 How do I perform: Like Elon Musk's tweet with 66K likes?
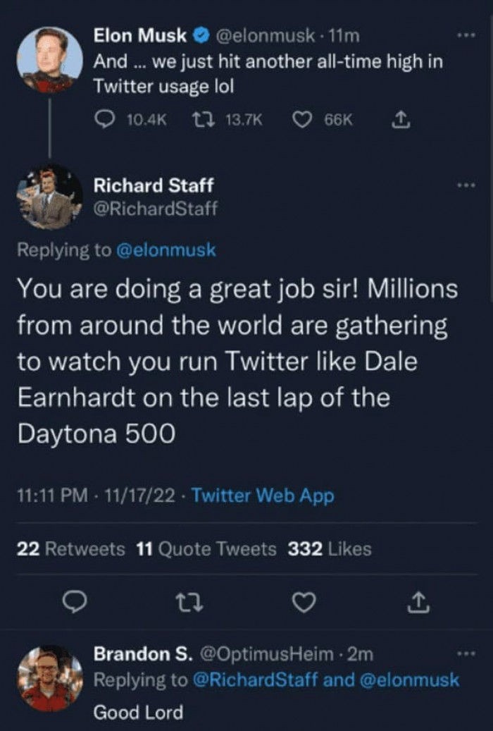click(303, 121)
